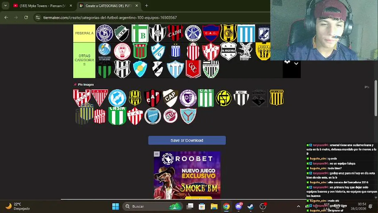
Task: Select the C.A.L.A. red-white triangle crest
Action: [99, 98]
